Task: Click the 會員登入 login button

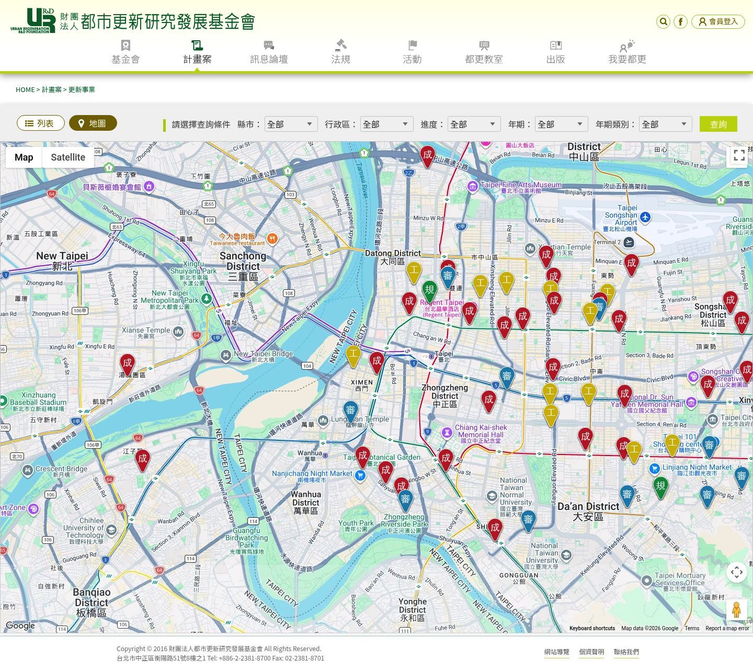Action: [x=718, y=21]
